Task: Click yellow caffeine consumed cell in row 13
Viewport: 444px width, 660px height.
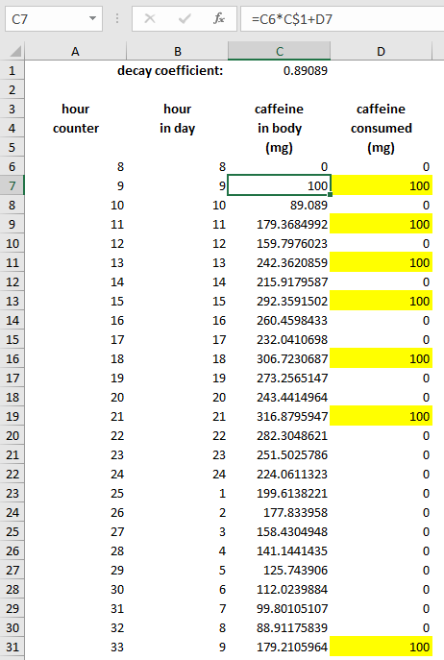Action: [x=382, y=301]
